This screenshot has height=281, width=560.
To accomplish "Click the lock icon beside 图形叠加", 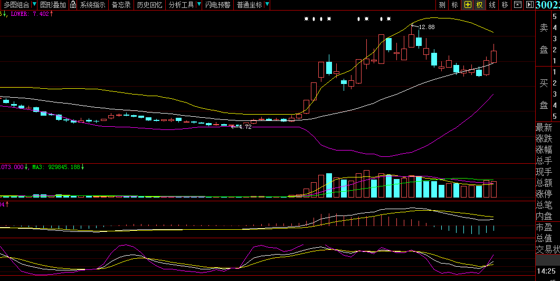I will [x=73, y=5].
